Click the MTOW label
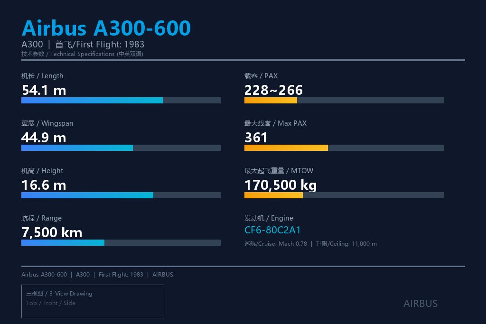Image resolution: width=486 pixels, height=324 pixels. coord(279,171)
